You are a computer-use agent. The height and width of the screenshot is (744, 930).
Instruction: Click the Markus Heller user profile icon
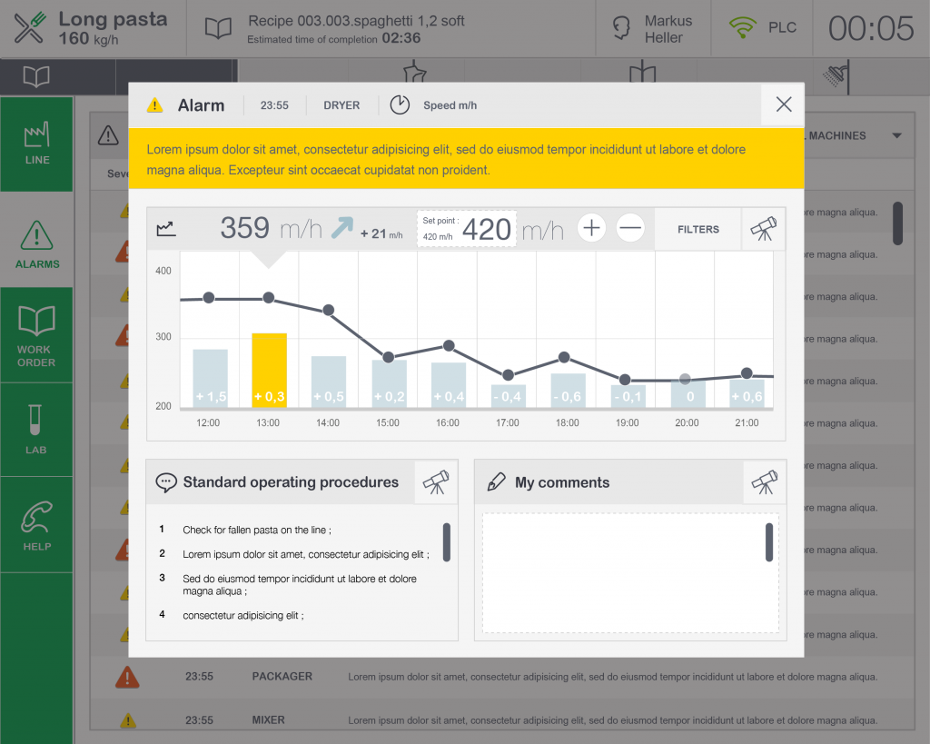click(622, 28)
